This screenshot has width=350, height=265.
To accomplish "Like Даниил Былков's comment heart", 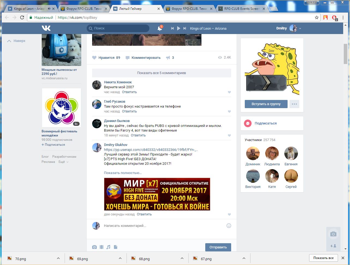I will [x=229, y=135].
